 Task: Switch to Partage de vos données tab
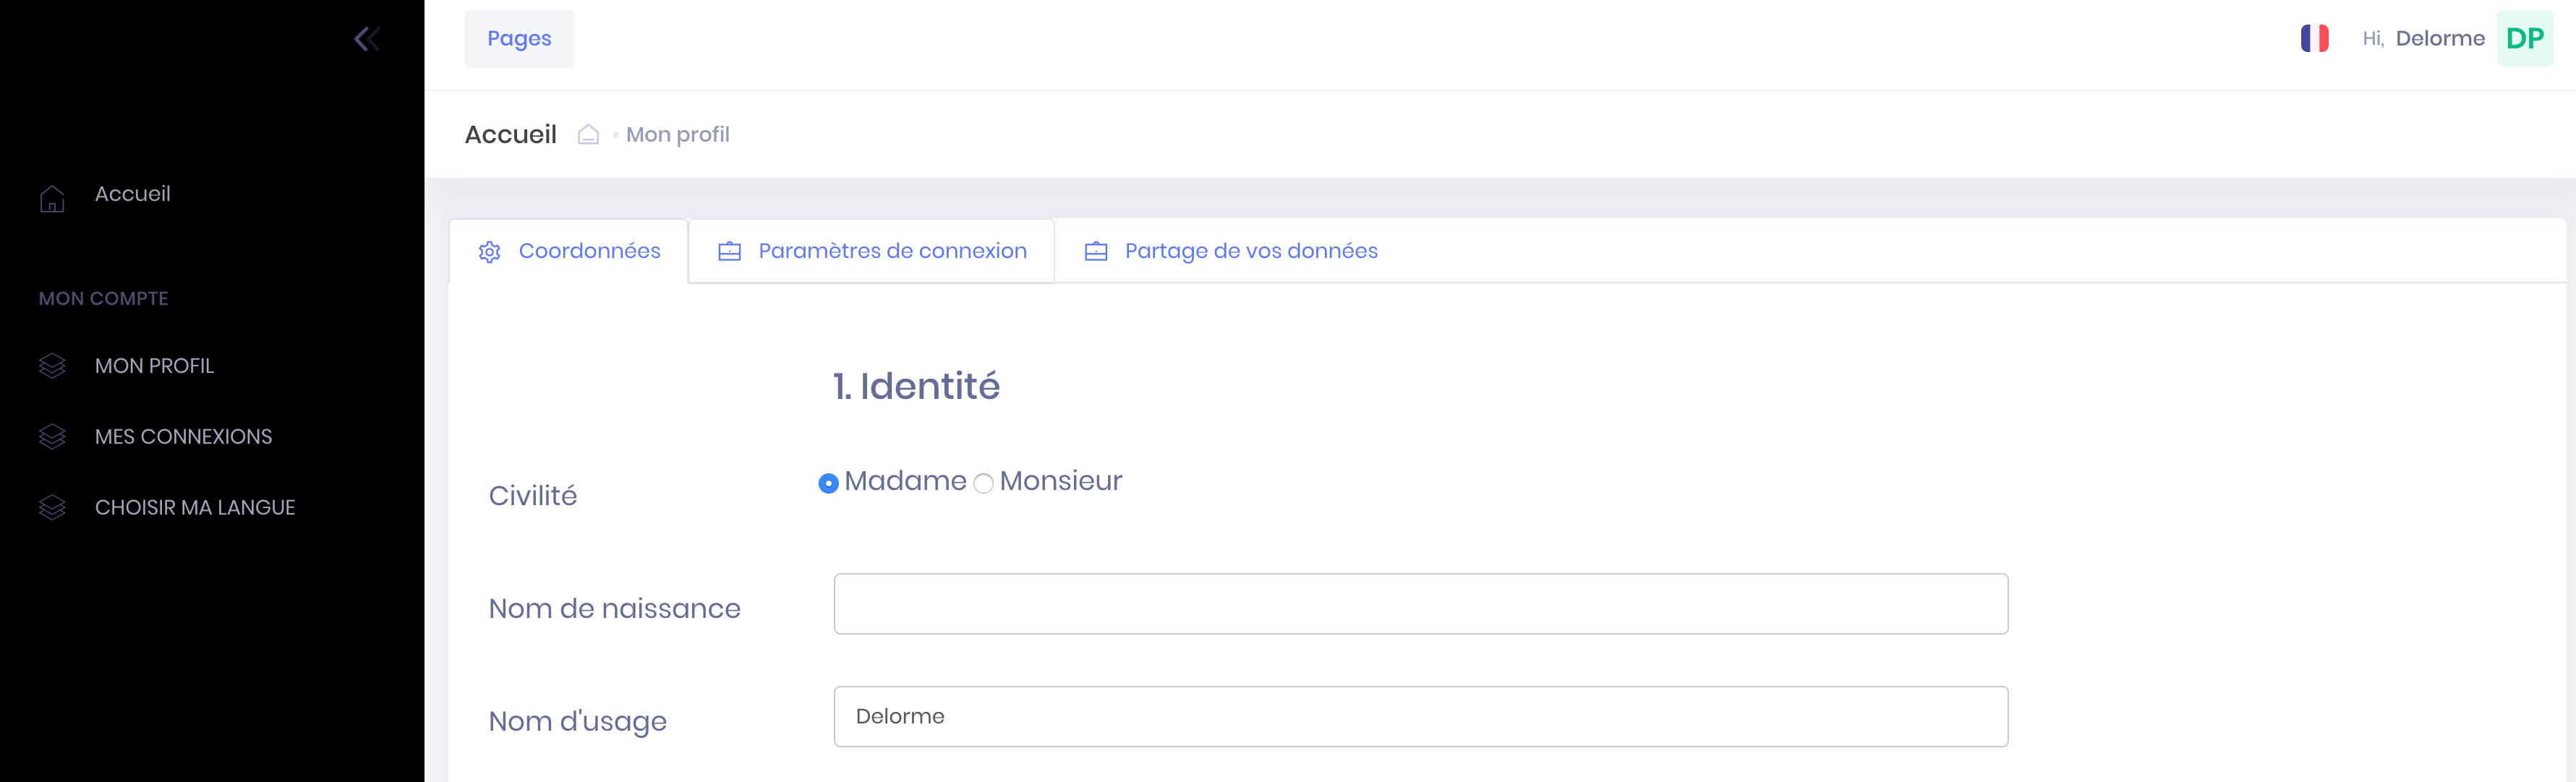pyautogui.click(x=1250, y=251)
